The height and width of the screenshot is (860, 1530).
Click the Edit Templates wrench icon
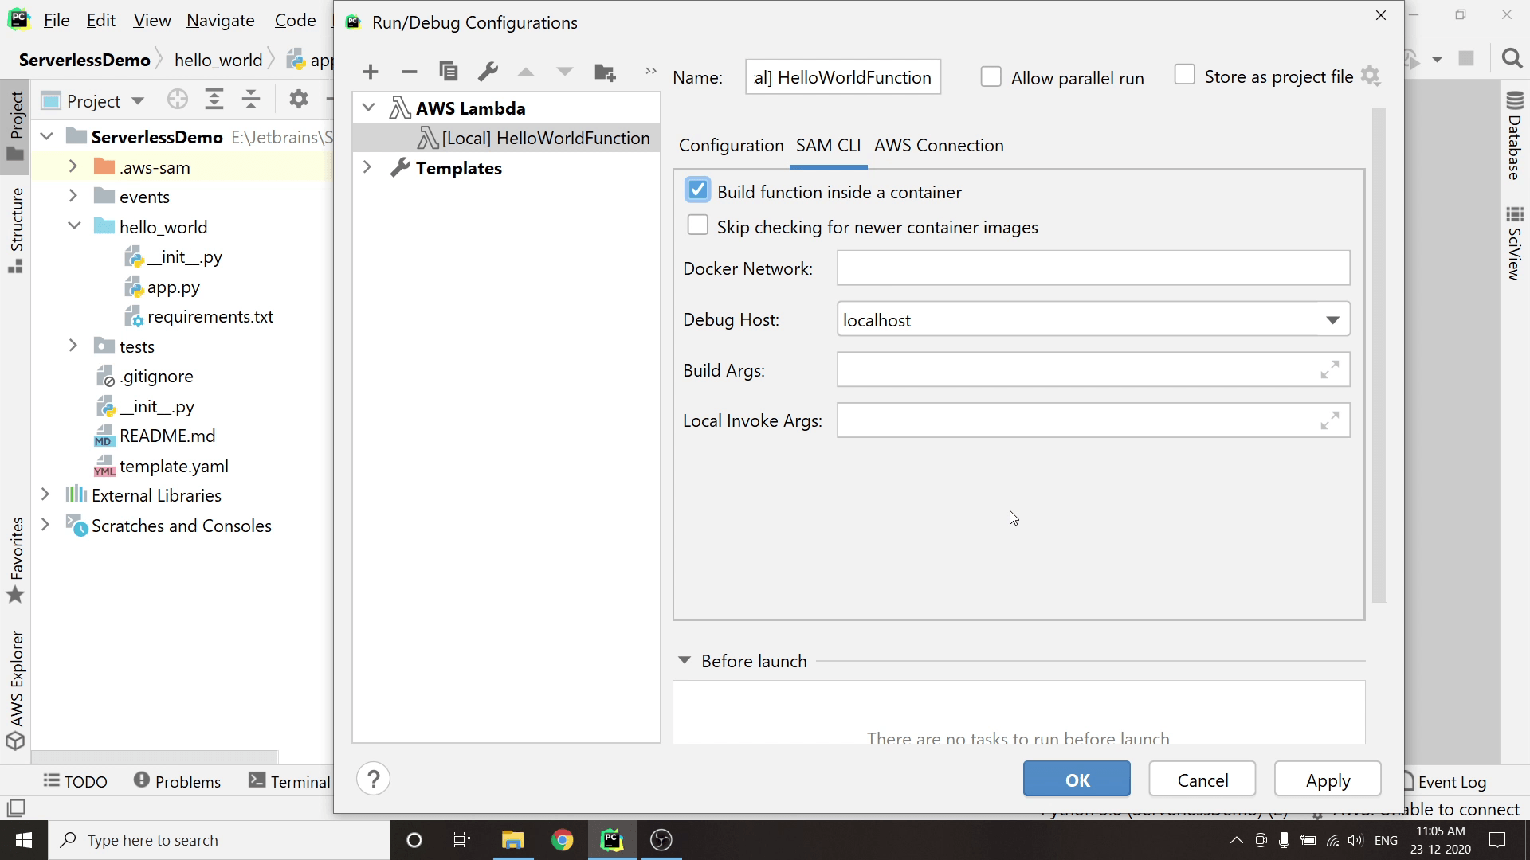click(x=488, y=72)
